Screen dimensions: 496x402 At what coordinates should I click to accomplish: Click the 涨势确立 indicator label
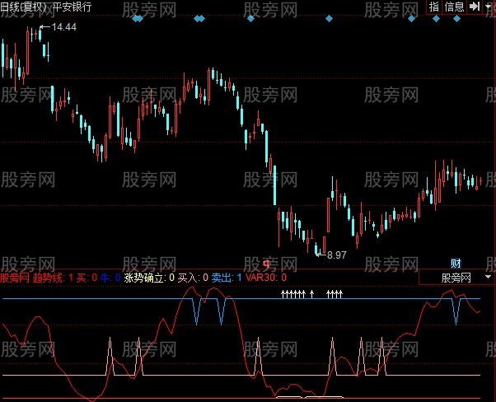(143, 278)
